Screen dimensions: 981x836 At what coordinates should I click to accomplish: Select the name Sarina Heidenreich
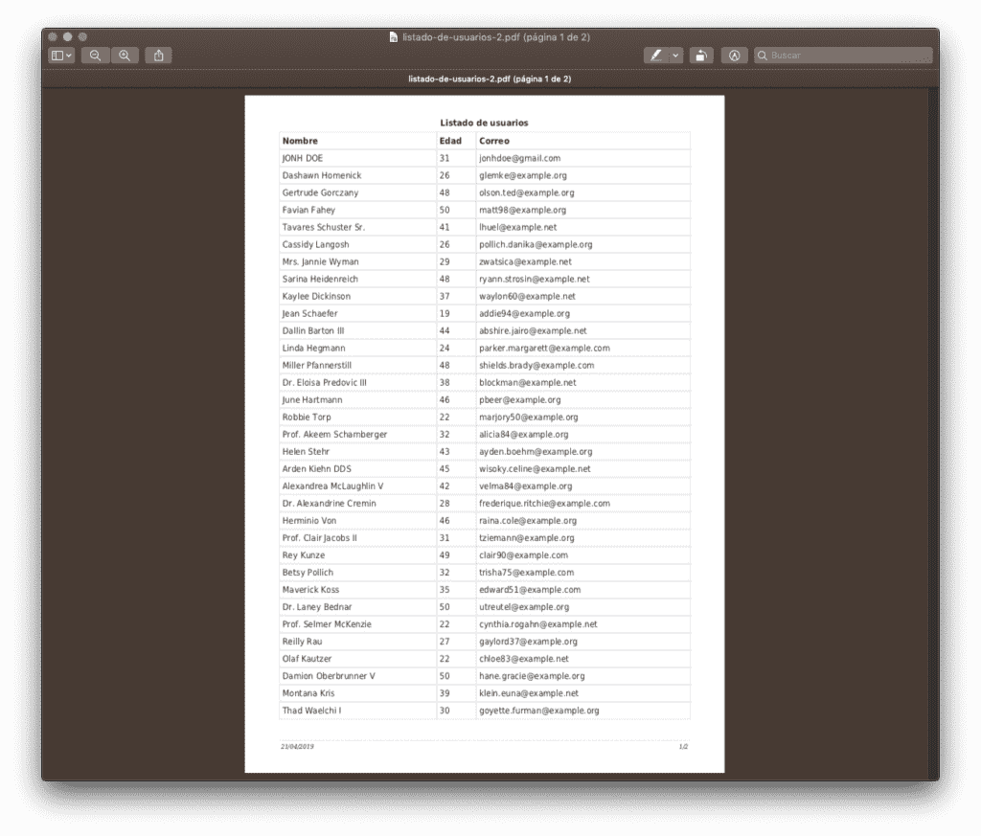coord(320,279)
